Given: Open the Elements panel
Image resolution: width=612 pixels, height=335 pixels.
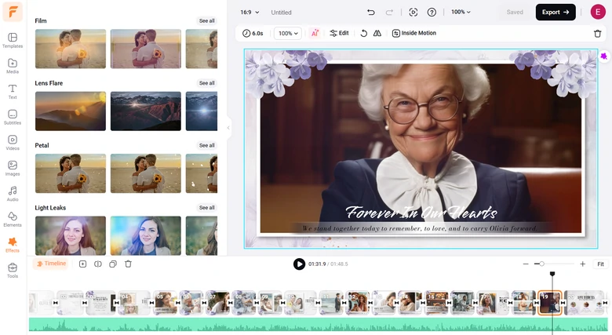Looking at the screenshot, I should pyautogui.click(x=13, y=220).
